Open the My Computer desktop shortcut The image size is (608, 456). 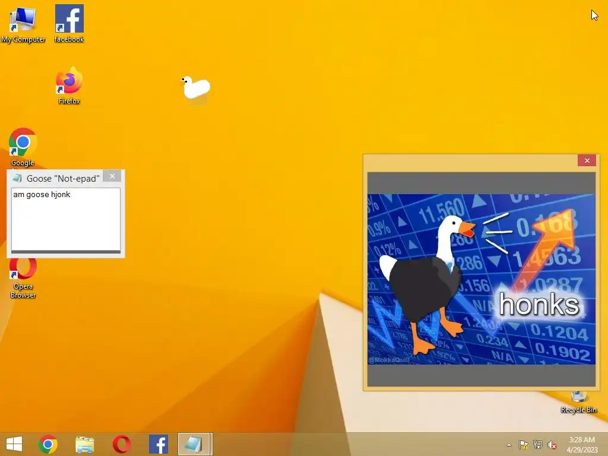tap(23, 24)
